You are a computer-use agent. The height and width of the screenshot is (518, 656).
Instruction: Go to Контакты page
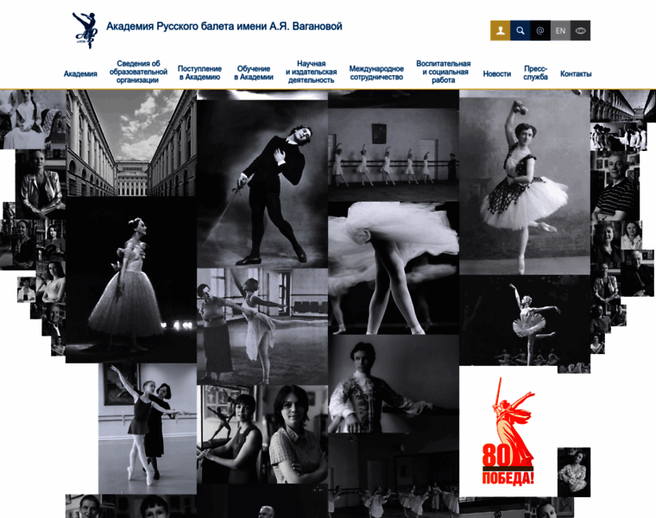[576, 73]
